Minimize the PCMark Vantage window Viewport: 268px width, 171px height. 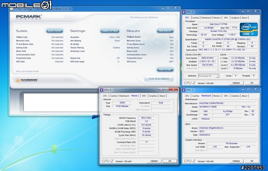(163, 8)
